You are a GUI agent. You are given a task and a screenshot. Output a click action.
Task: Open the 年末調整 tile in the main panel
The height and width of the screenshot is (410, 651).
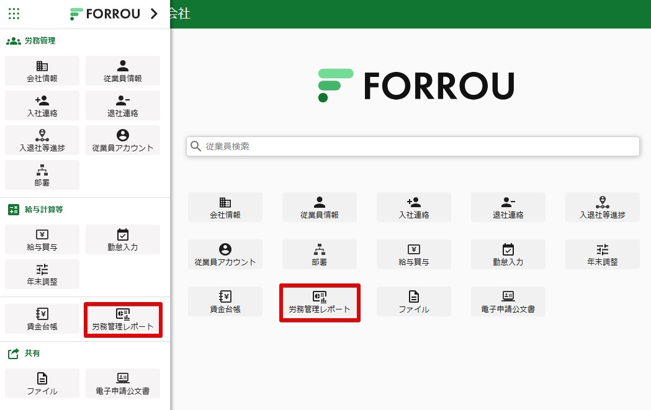coord(602,254)
